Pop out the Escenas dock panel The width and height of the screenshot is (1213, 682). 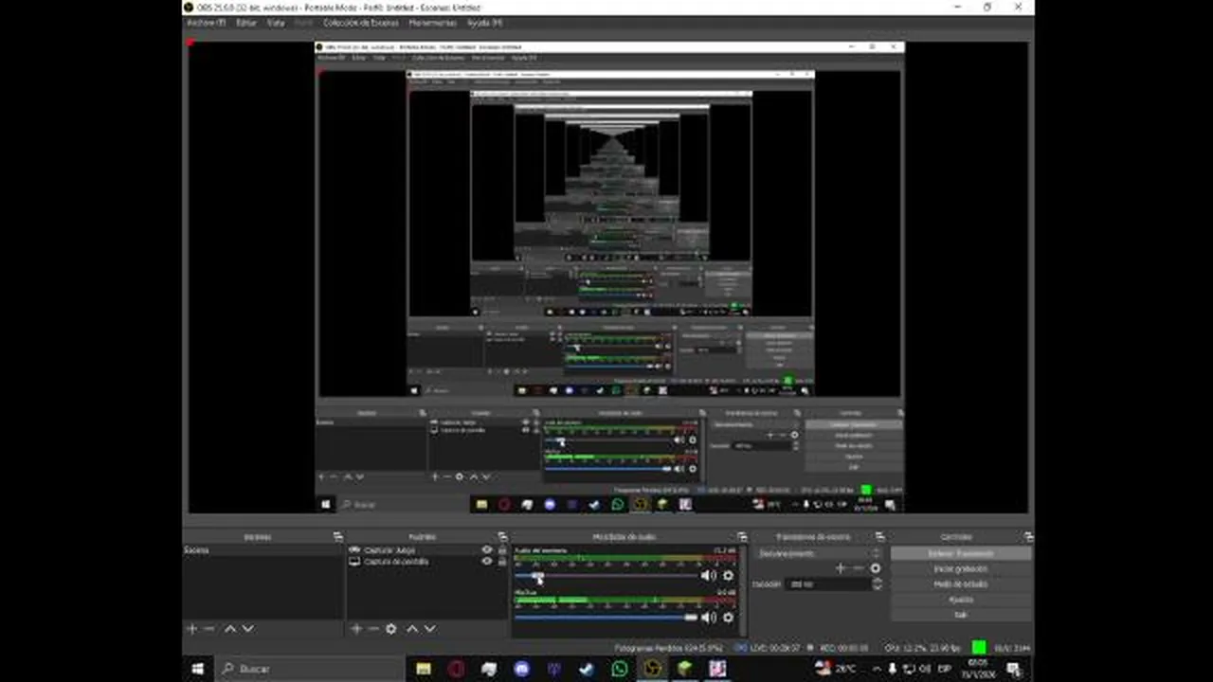coord(337,537)
